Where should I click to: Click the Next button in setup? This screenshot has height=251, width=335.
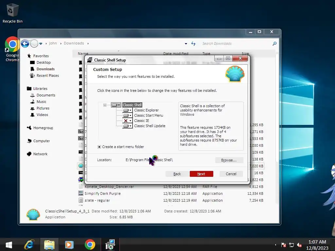click(x=201, y=174)
